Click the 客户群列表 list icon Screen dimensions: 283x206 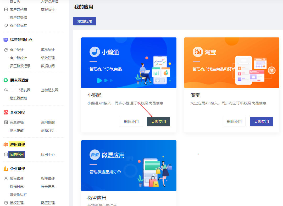click(6, 9)
